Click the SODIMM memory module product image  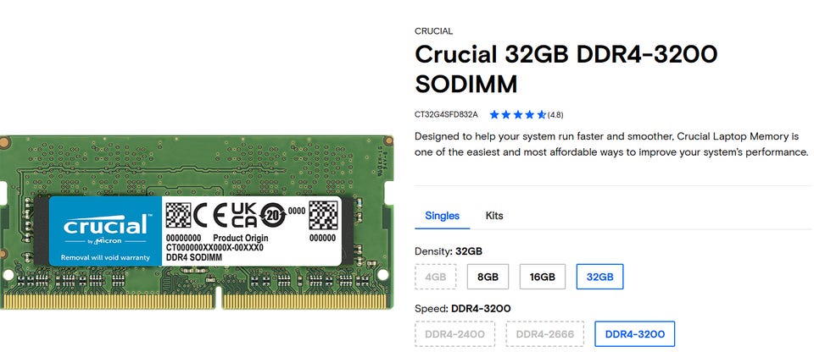pyautogui.click(x=198, y=222)
